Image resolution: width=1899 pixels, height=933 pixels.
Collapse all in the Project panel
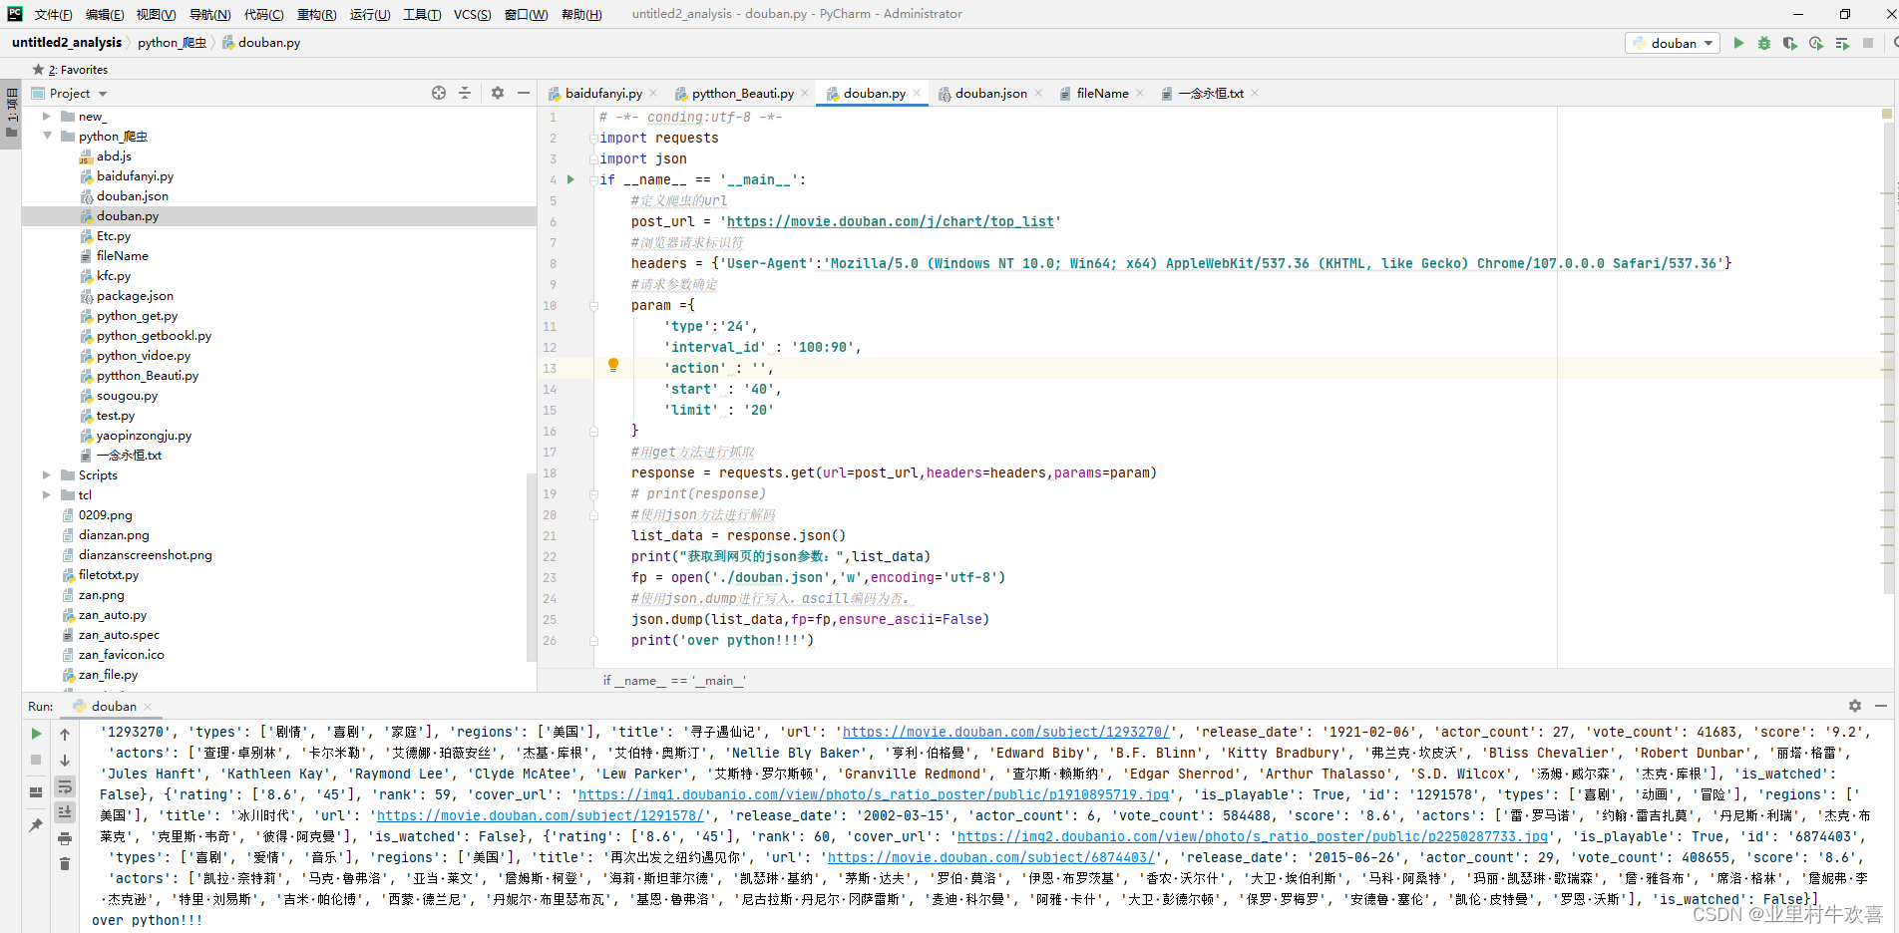pos(465,93)
